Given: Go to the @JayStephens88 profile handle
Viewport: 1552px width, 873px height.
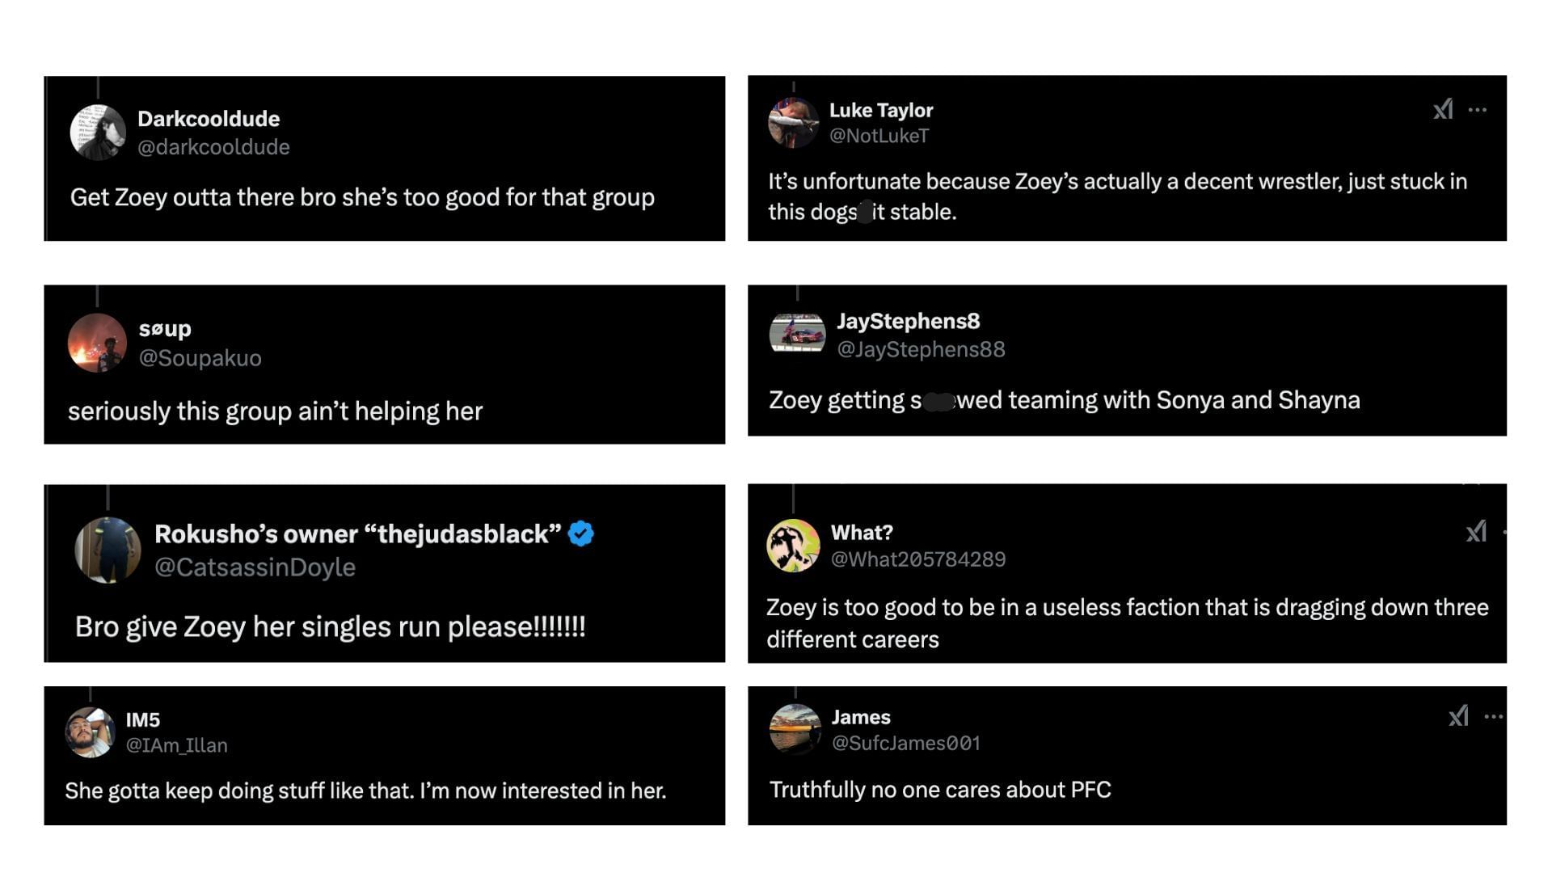Looking at the screenshot, I should point(921,349).
